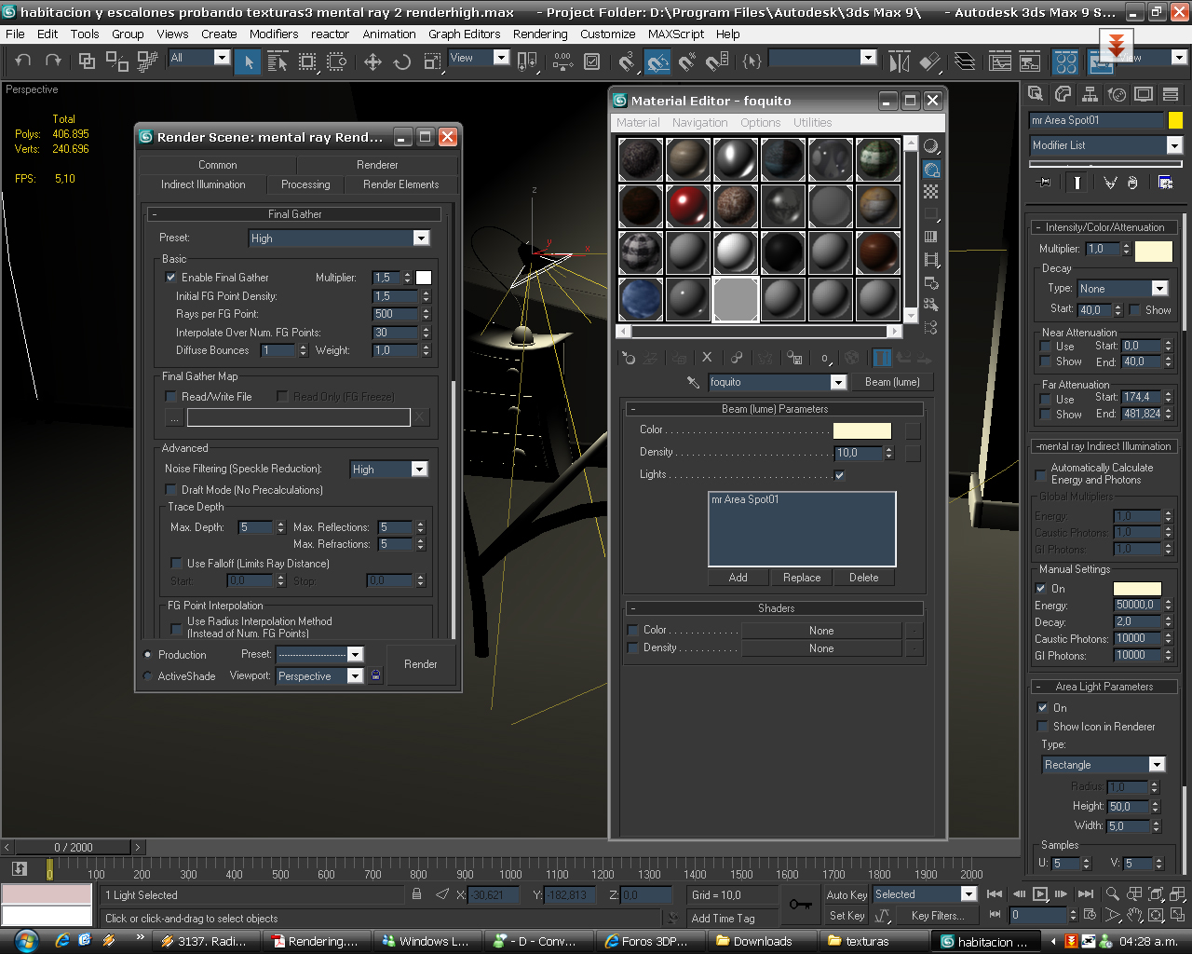Click the Render button
Viewport: 1192px width, 954px height.
[421, 664]
